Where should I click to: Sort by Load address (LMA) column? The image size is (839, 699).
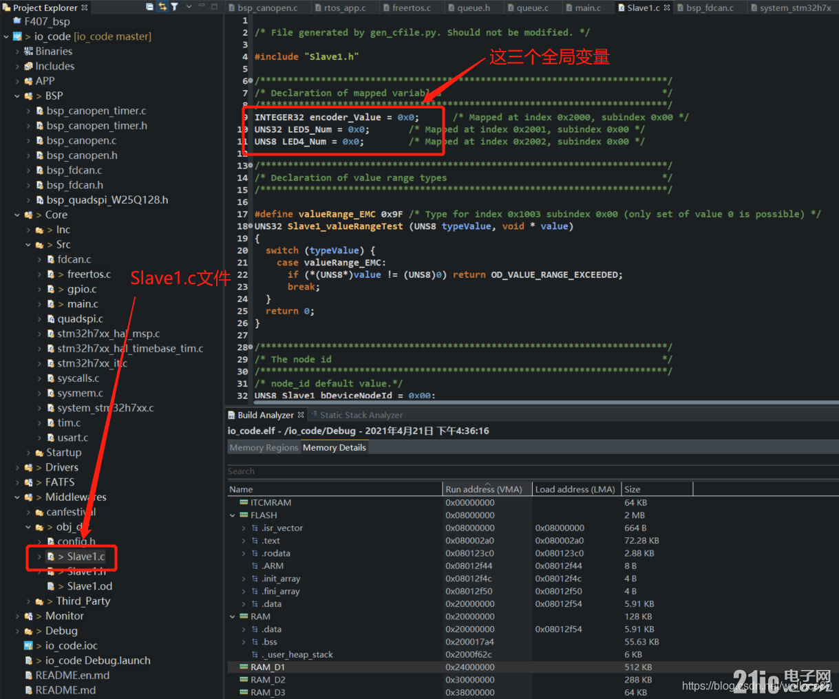[577, 489]
